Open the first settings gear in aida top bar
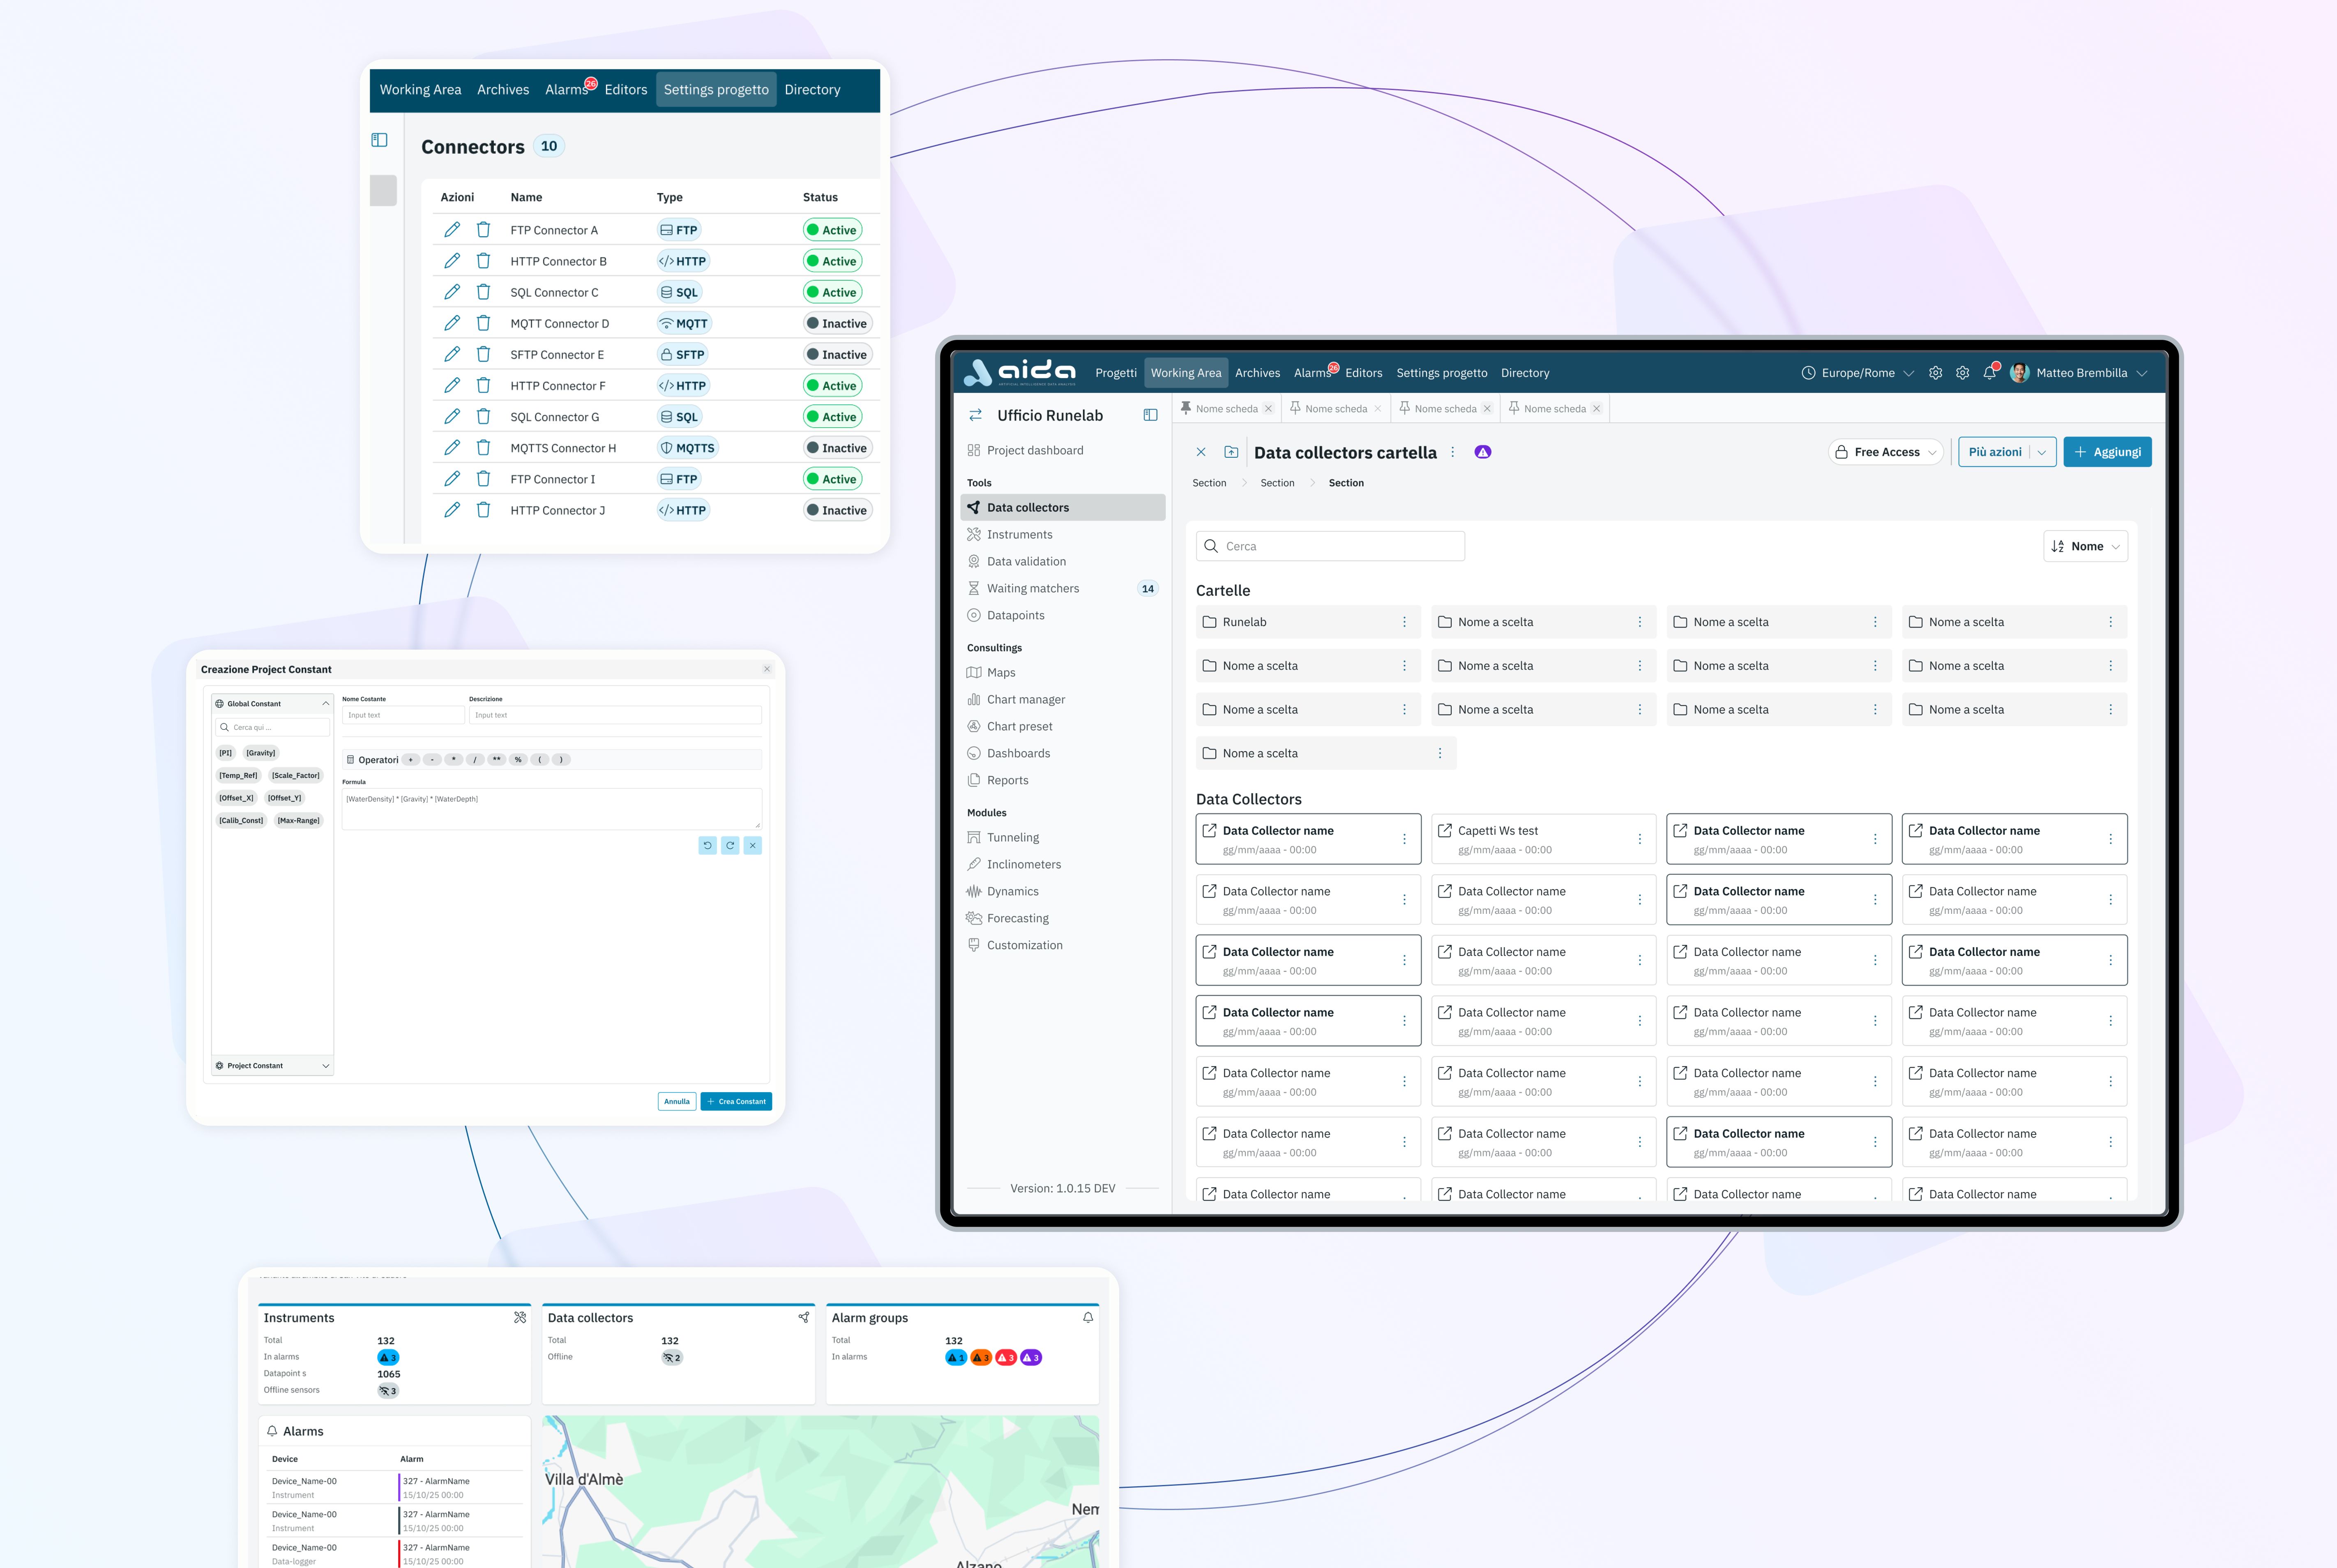This screenshot has width=2337, height=1568. click(1935, 373)
